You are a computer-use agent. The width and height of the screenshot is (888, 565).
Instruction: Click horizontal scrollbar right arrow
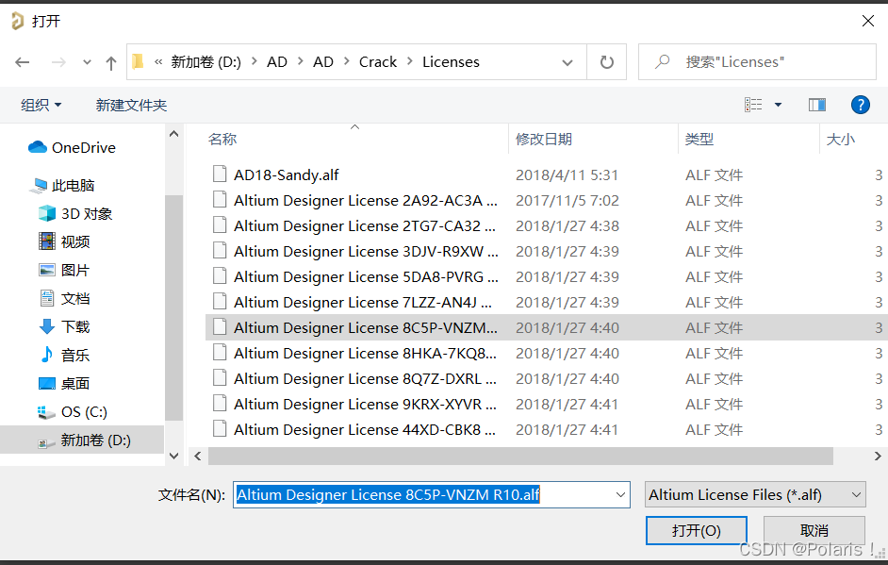tap(878, 457)
